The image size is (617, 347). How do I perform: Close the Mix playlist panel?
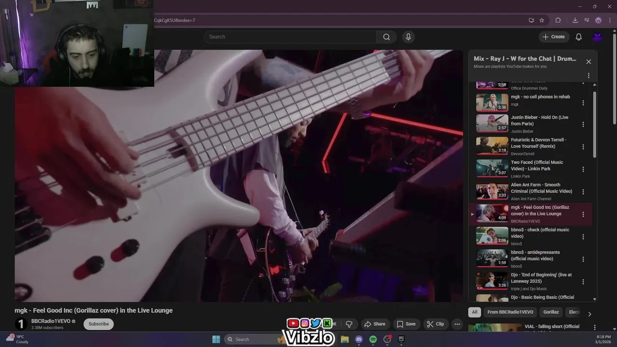[589, 62]
